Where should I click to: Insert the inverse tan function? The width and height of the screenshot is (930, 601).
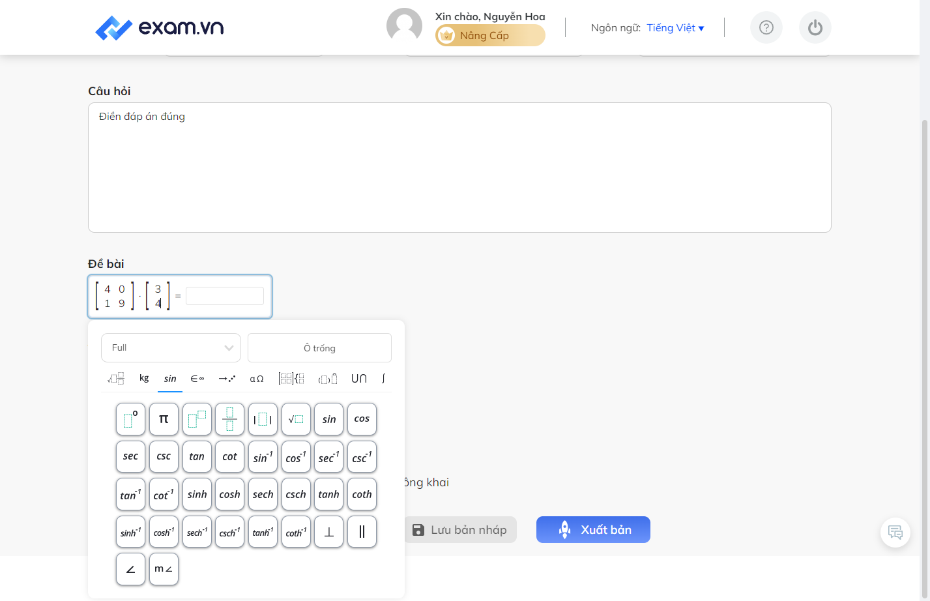click(x=130, y=494)
